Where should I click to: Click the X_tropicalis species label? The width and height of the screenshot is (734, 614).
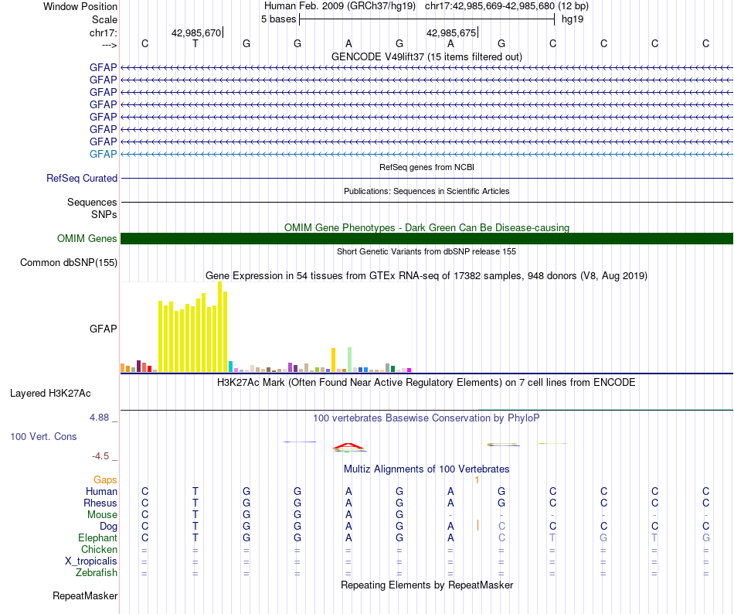coord(91,561)
